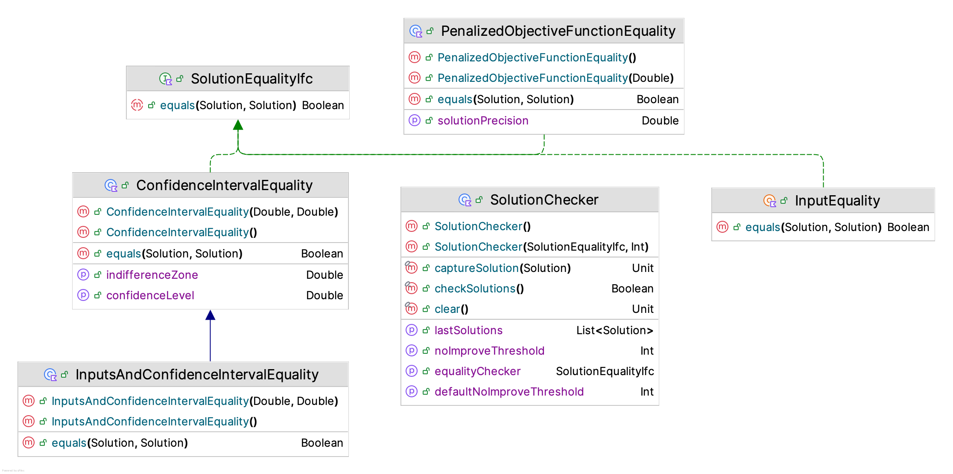Click the SolutionChecker class icon

(x=465, y=200)
